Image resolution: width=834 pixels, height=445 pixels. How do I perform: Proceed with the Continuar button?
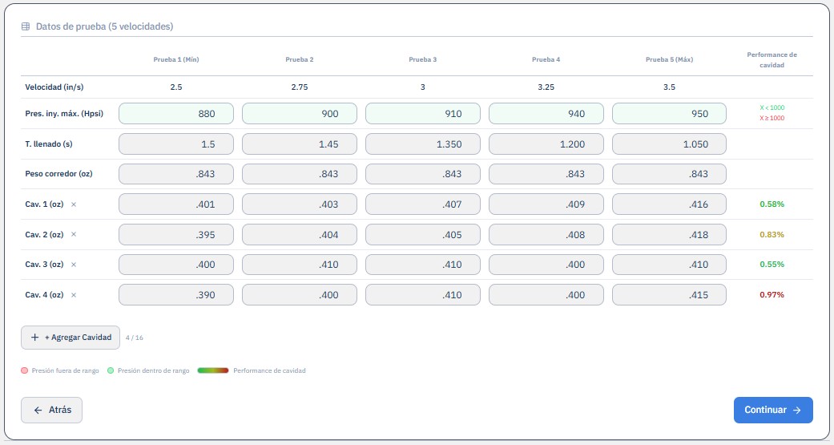tap(773, 410)
